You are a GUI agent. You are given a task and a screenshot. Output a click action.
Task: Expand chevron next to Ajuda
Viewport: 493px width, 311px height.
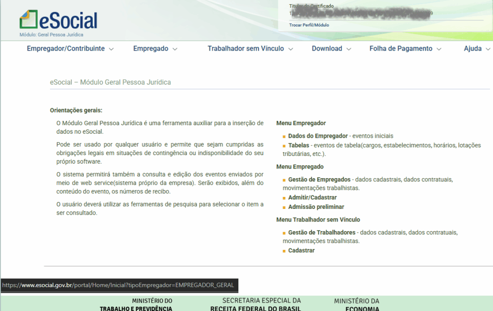click(488, 49)
